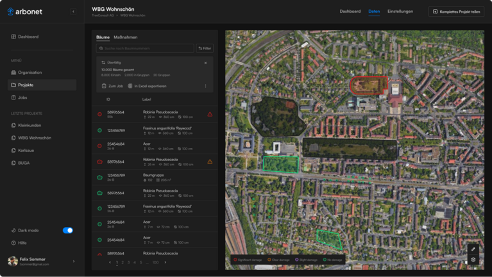The image size is (492, 277).
Task: Select the Baumgruppe row
Action: (155, 178)
